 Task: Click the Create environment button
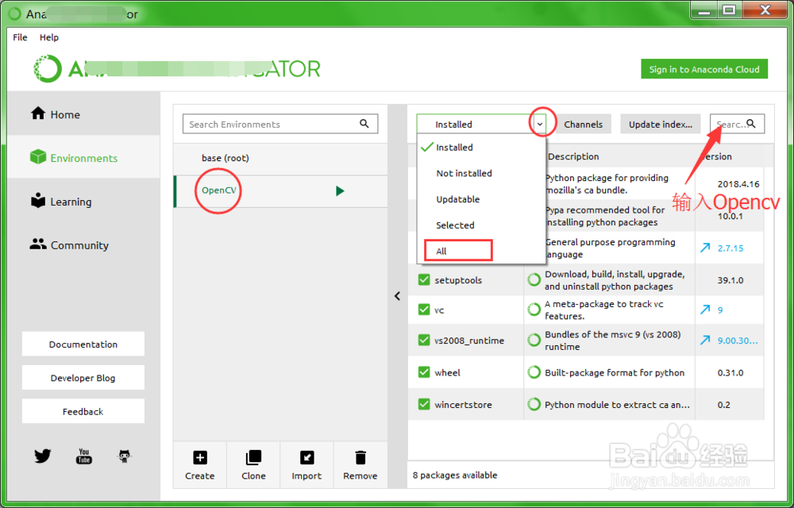pos(200,465)
